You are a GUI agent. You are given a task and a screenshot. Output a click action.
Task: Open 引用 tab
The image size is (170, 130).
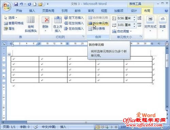click(64, 11)
